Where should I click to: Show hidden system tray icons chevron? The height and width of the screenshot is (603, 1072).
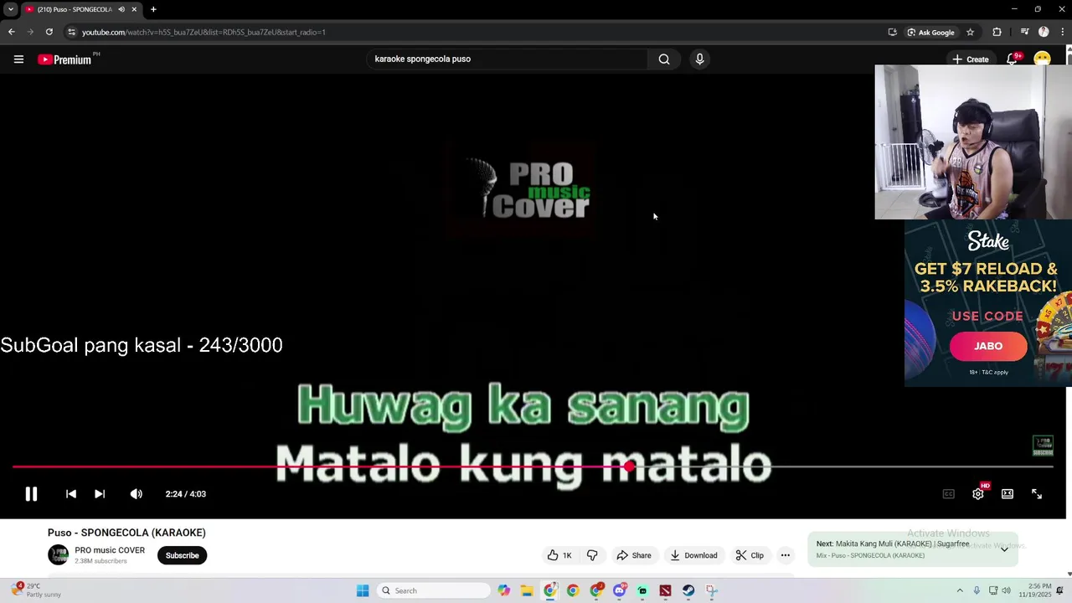pyautogui.click(x=960, y=590)
